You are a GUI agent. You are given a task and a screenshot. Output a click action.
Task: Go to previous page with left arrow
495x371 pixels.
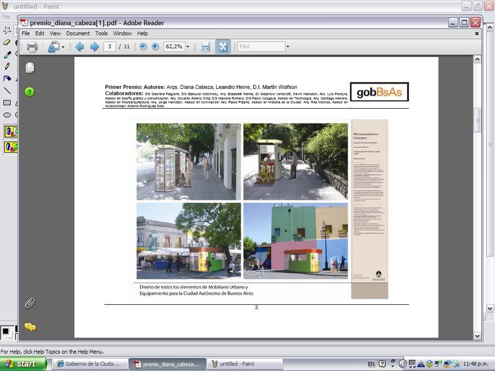tap(79, 46)
